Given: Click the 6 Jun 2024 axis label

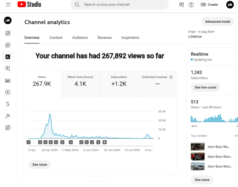Looking at the screenshot, I should tap(91, 150).
